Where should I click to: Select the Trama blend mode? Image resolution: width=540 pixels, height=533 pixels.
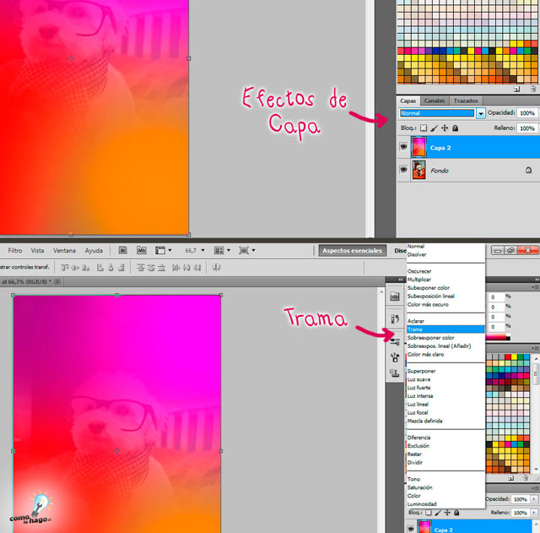pos(445,329)
